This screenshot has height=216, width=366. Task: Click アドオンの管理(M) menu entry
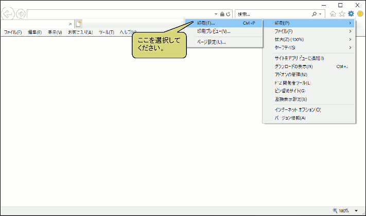291,75
